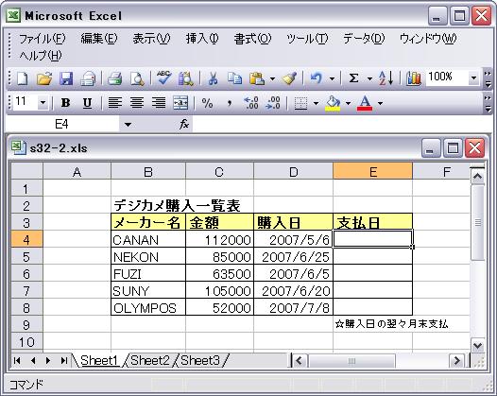Click the Save floppy disk icon

click(x=66, y=78)
